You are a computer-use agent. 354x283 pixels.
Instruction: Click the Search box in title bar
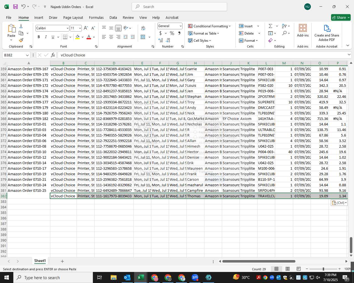click(179, 7)
